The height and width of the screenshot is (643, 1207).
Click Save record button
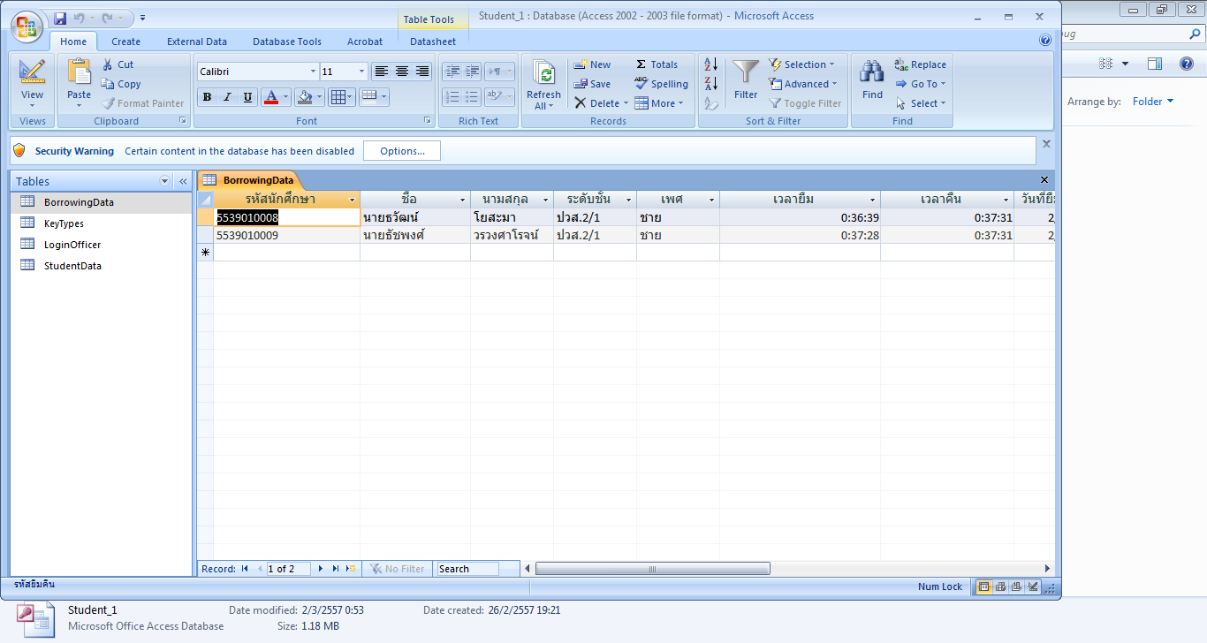592,84
